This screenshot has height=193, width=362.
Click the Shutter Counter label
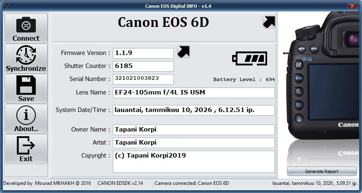point(87,66)
